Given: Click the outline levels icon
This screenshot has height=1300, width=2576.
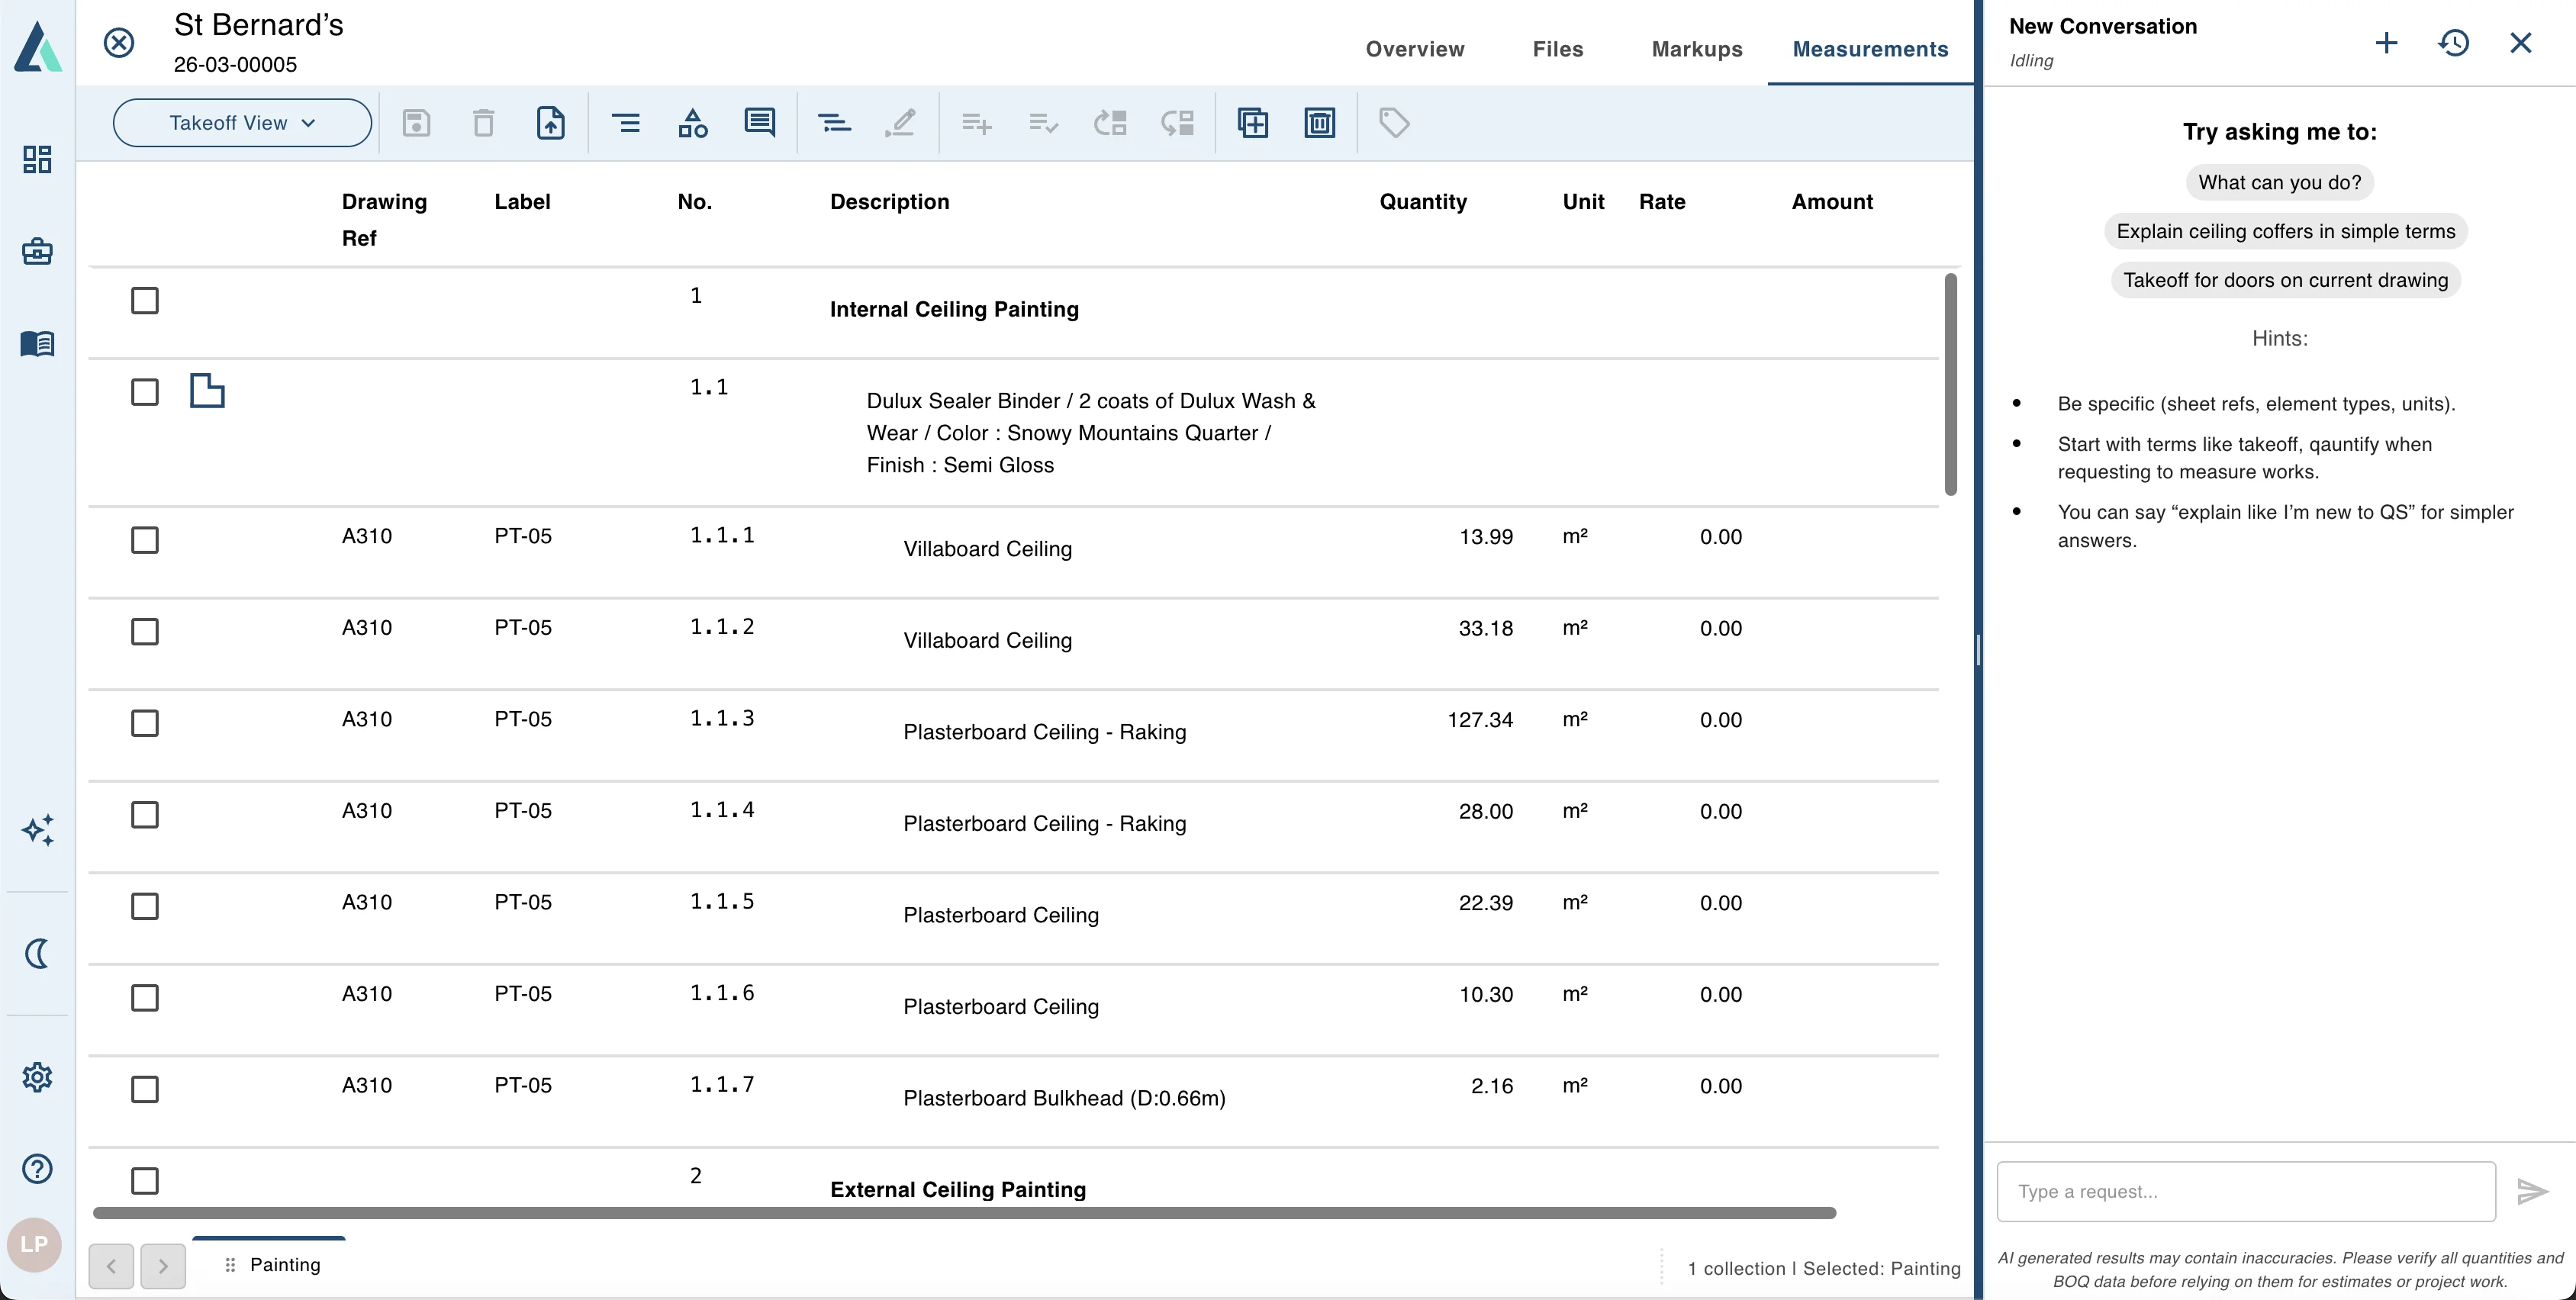Looking at the screenshot, I should (x=834, y=123).
